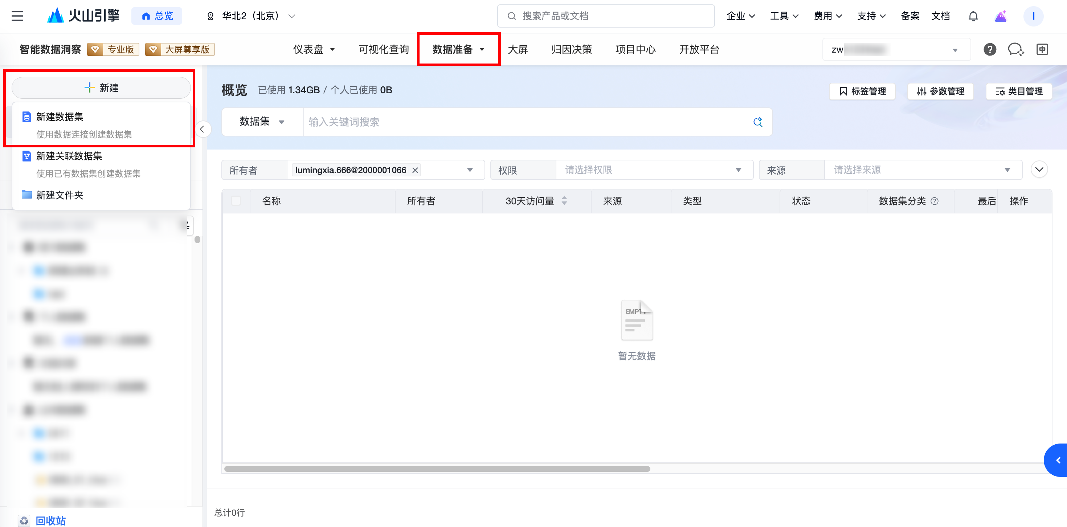Sort by 30天访问量 column arrows
Screen dimensions: 1067x527
click(x=564, y=201)
